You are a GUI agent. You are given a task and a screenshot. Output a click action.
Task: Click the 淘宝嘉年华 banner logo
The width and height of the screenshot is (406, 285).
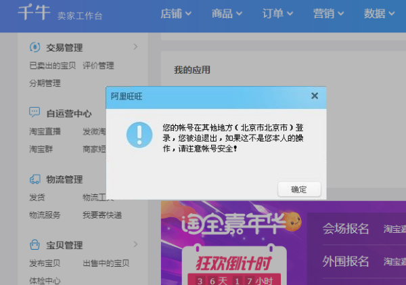point(233,223)
